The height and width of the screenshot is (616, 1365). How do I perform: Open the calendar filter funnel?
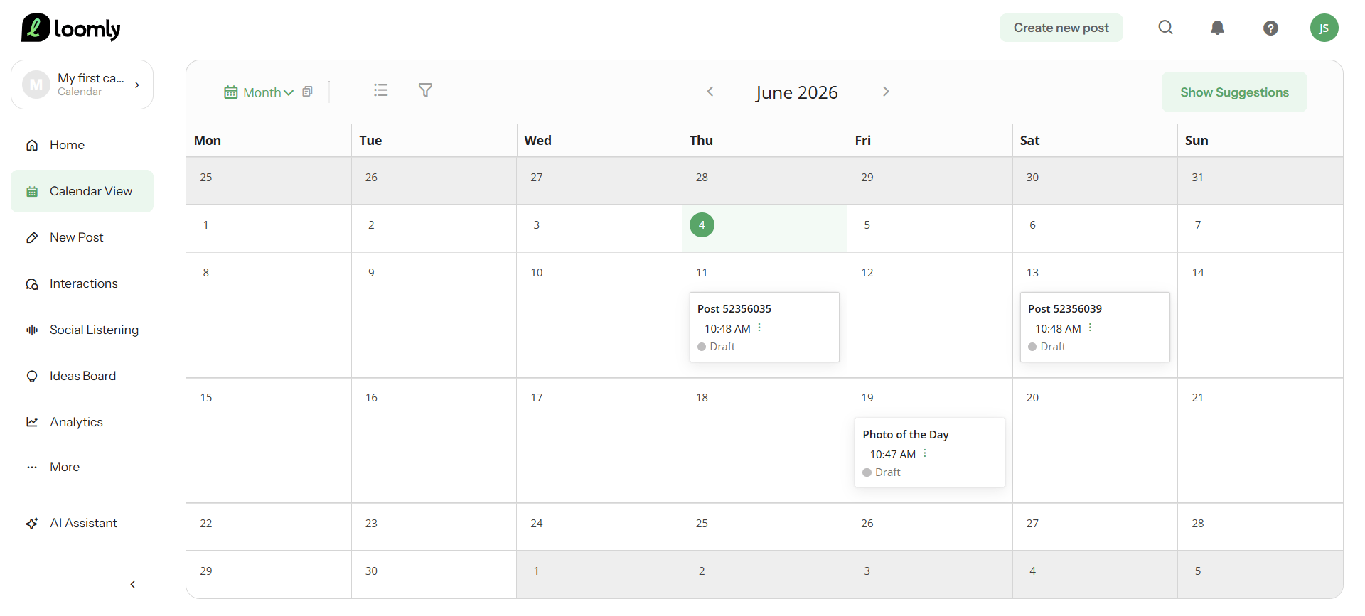tap(425, 90)
